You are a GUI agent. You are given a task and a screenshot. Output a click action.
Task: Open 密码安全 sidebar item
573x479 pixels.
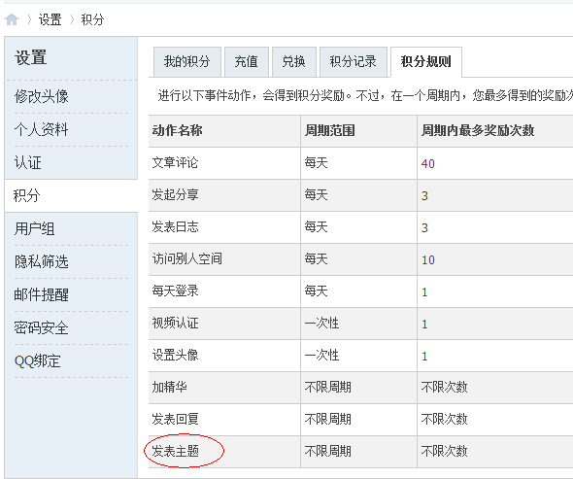click(x=42, y=328)
